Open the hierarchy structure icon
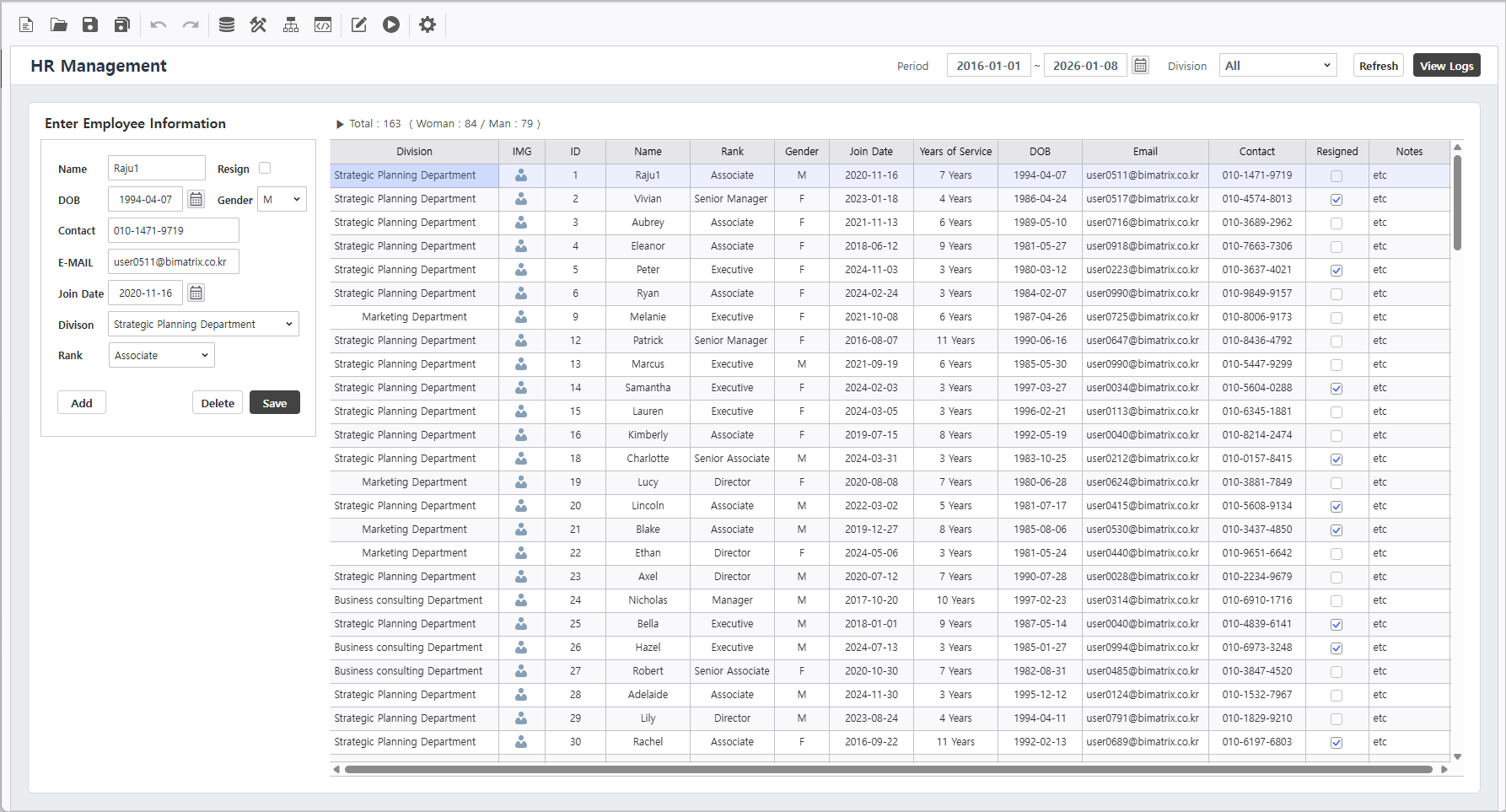The image size is (1506, 812). (291, 24)
